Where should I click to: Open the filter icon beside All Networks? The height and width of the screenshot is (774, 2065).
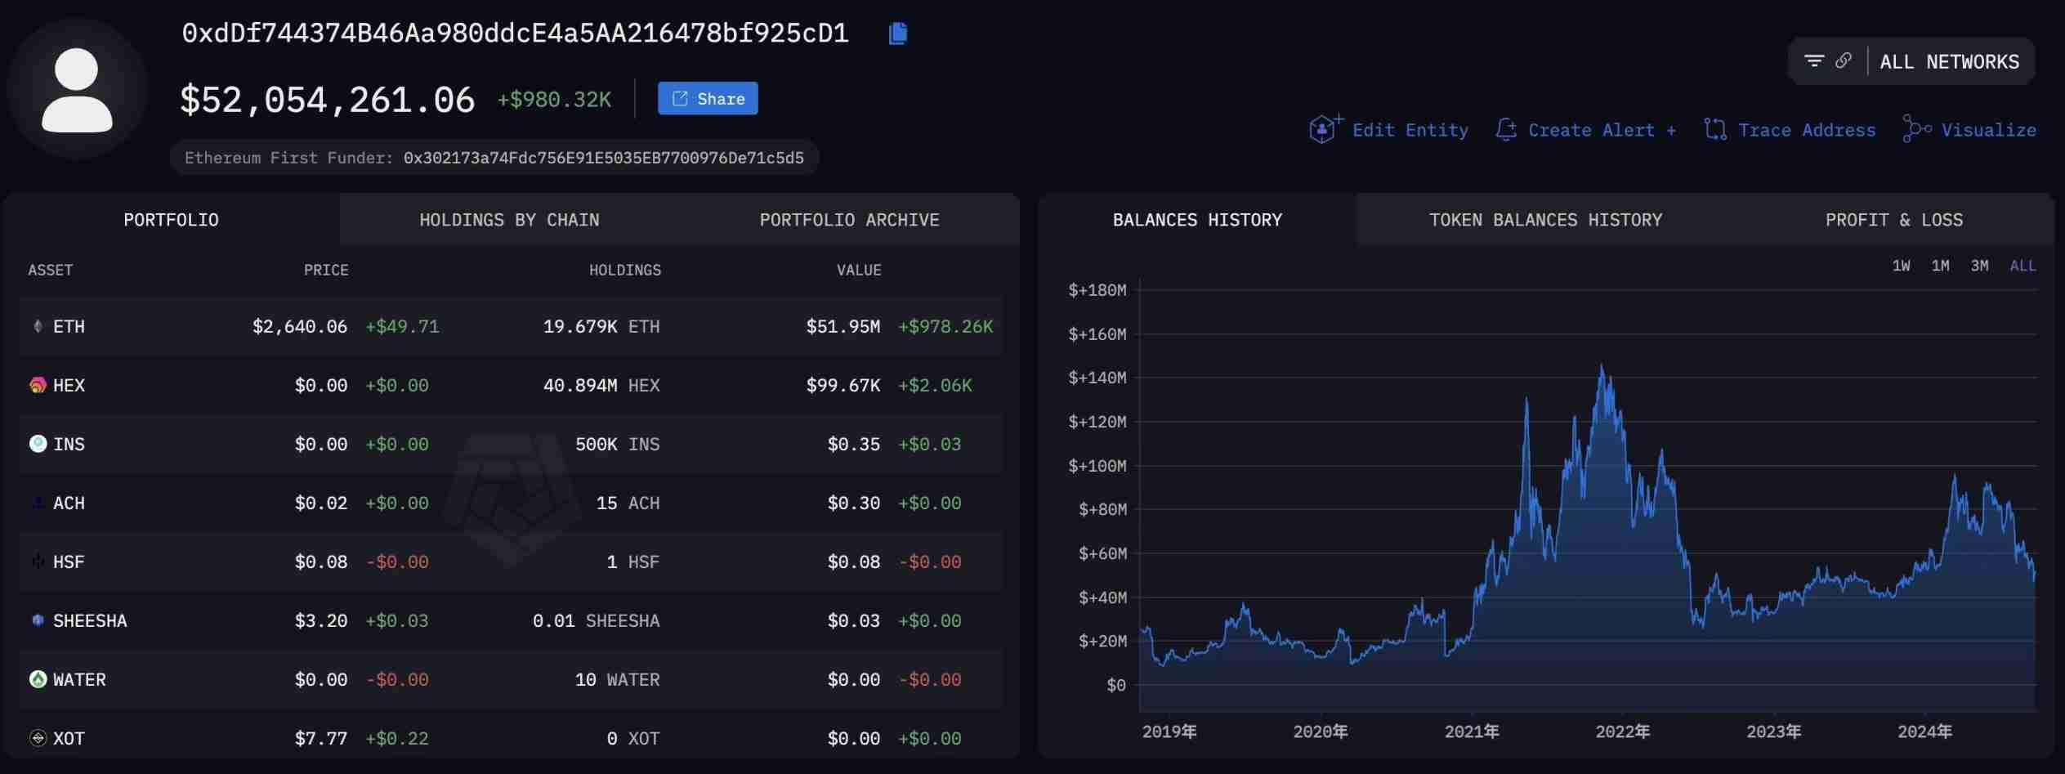point(1813,61)
